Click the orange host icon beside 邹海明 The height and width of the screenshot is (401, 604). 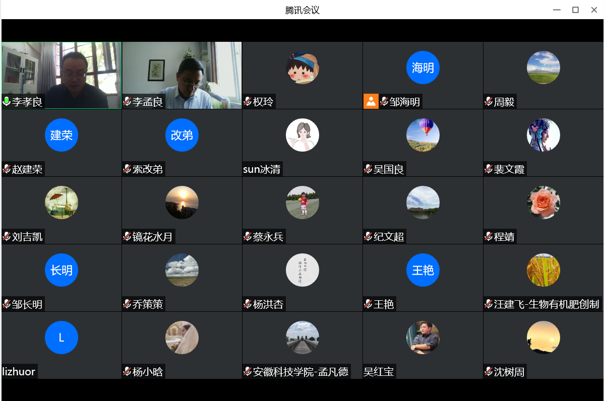tap(371, 102)
